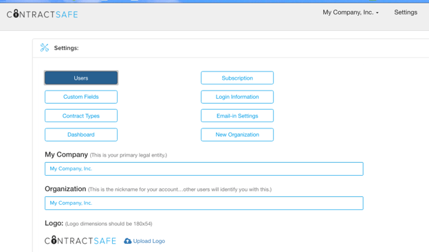Screen dimensions: 429x252
Task: Follow the Upload Logo link text
Action: [x=148, y=241]
